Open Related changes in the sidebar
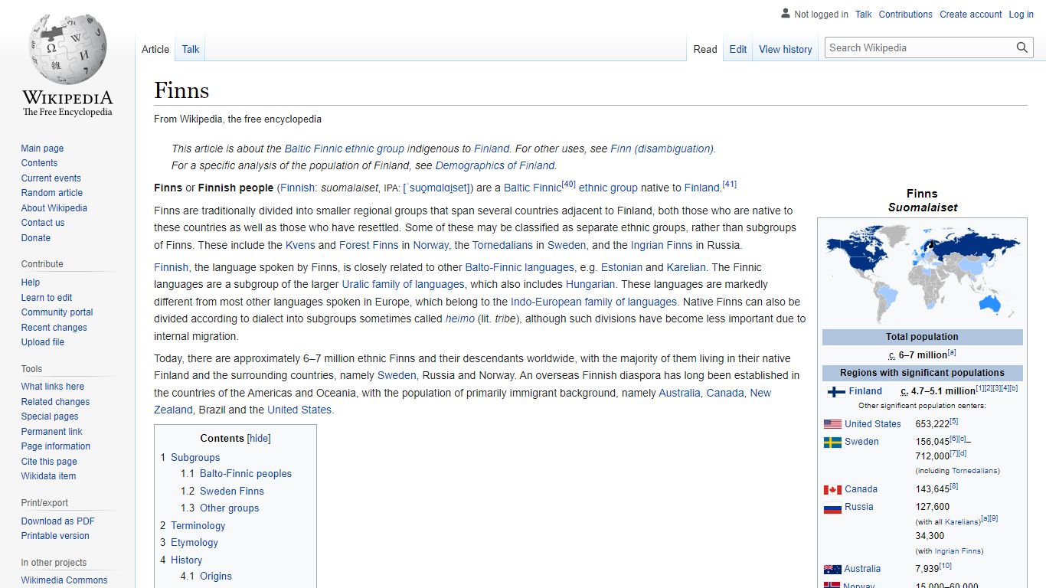Viewport: 1046px width, 588px height. [55, 402]
